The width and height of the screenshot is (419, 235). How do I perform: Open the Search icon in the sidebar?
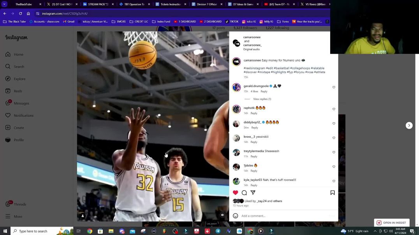coord(8,66)
